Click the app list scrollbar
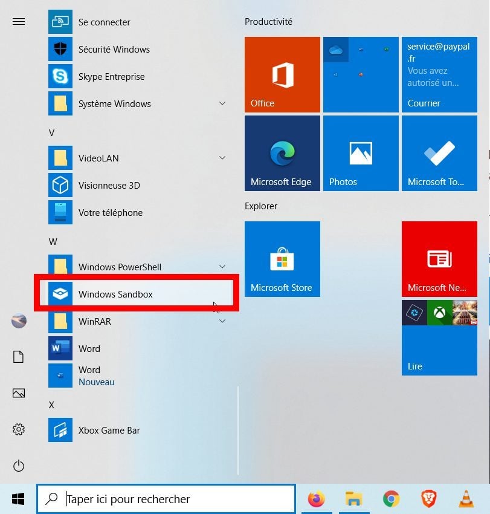The width and height of the screenshot is (490, 514). [238, 430]
